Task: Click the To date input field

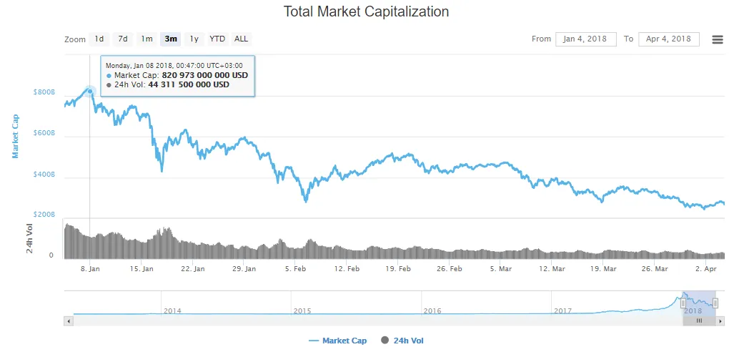Action: click(x=668, y=39)
